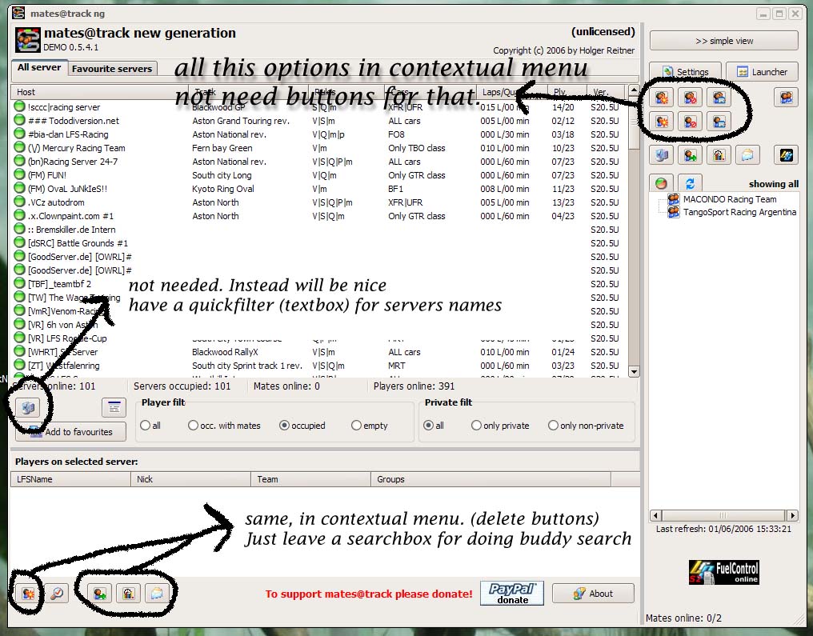The image size is (813, 636).
Task: Select '(V) Mercury Racing Team' server row
Action: (318, 148)
